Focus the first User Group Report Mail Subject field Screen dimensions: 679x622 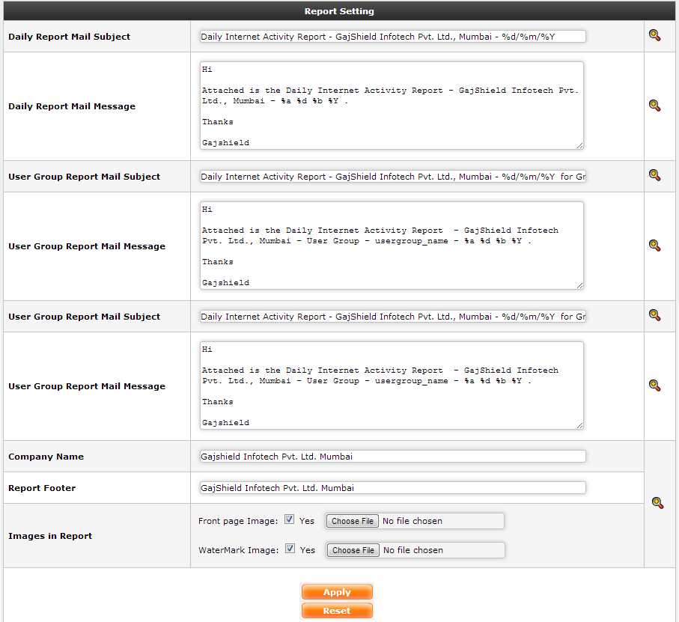pos(392,177)
